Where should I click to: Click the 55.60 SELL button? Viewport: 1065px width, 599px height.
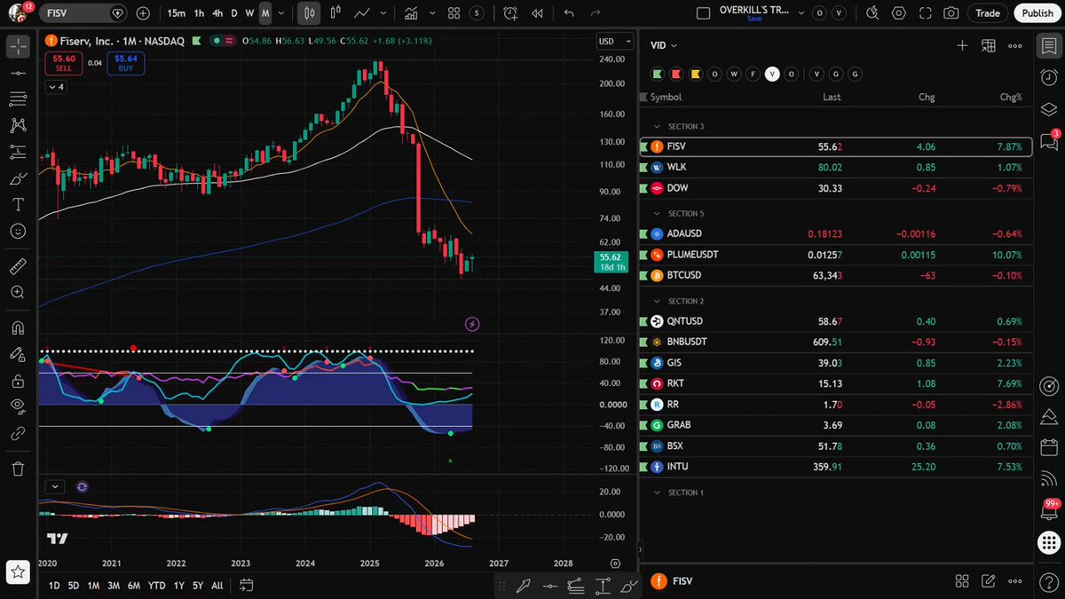(x=64, y=63)
